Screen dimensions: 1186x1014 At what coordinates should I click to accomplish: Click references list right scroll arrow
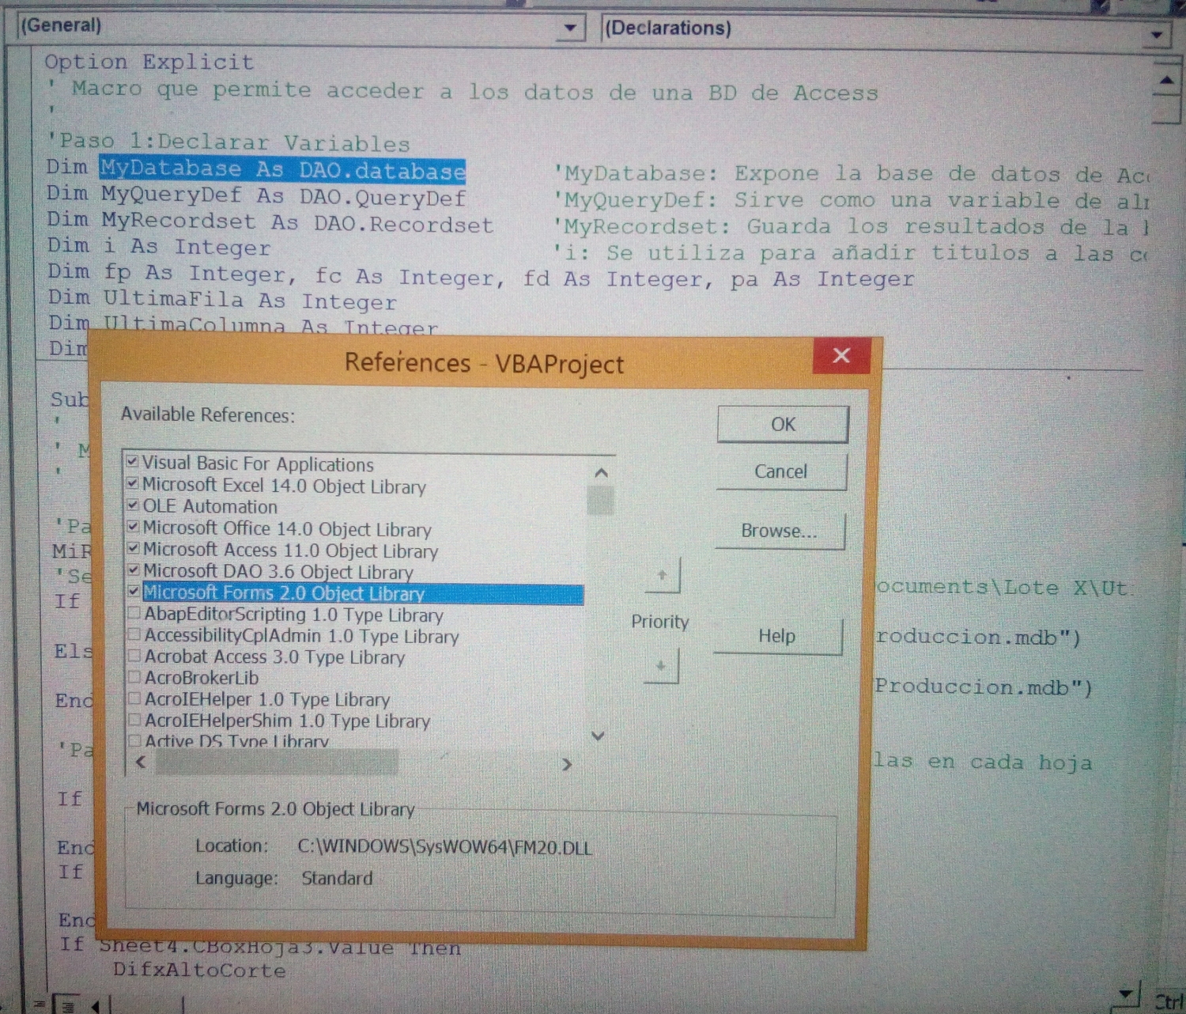566,764
